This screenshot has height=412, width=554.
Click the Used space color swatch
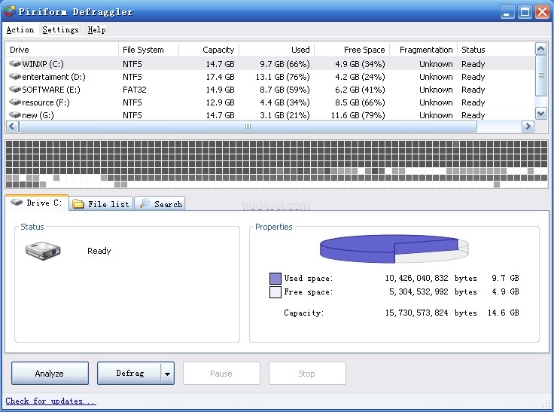click(x=275, y=279)
